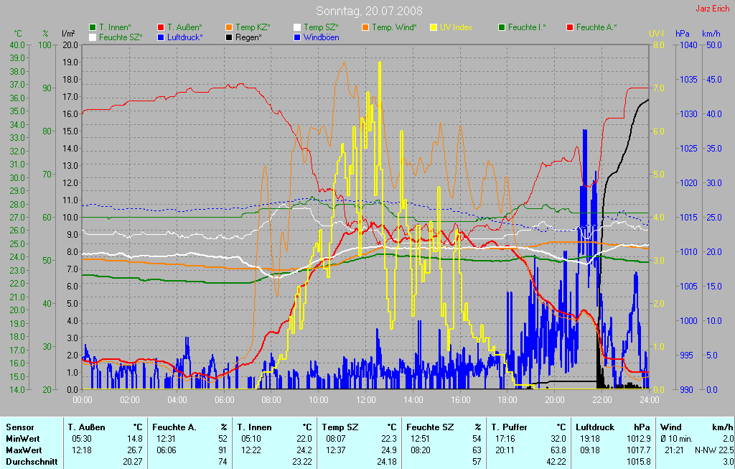This screenshot has height=469, width=735.
Task: Click the Wind column header in table
Action: click(671, 427)
